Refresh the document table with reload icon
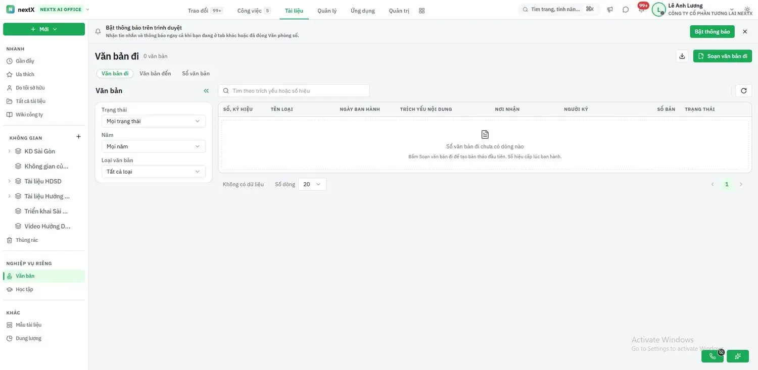The image size is (758, 370). 744,91
